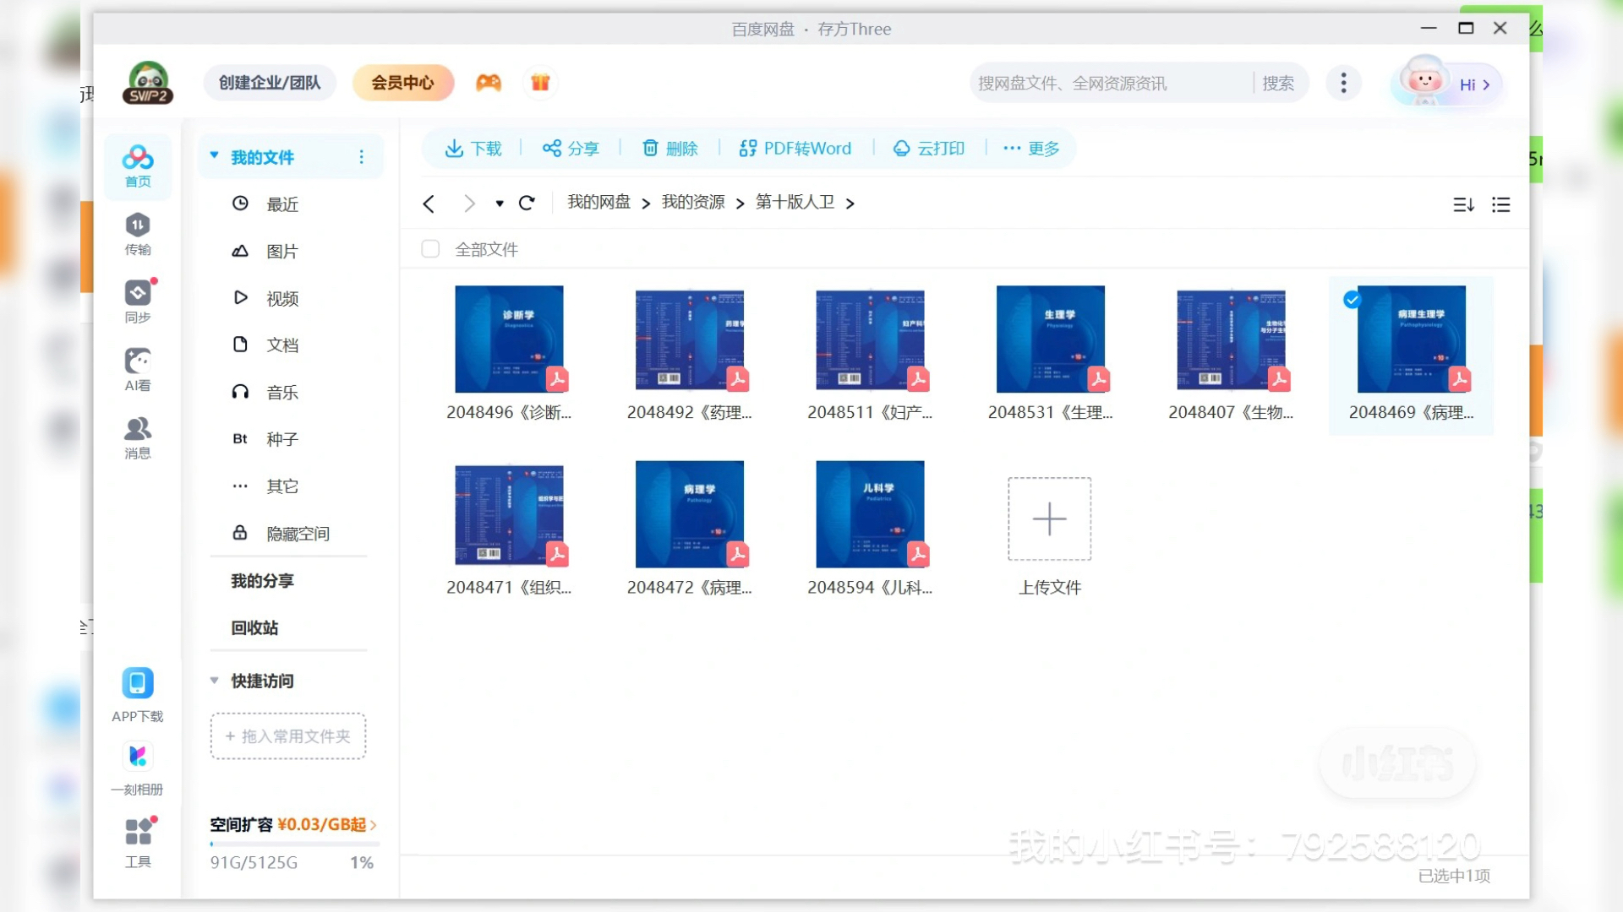Open the 我的文件 three-dot options
Viewport: 1623px width, 912px height.
click(362, 157)
